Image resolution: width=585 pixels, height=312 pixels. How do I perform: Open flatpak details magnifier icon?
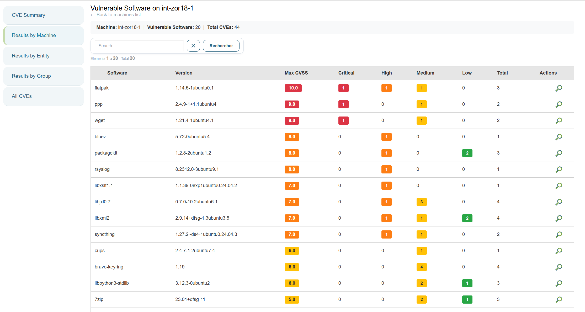pyautogui.click(x=559, y=88)
